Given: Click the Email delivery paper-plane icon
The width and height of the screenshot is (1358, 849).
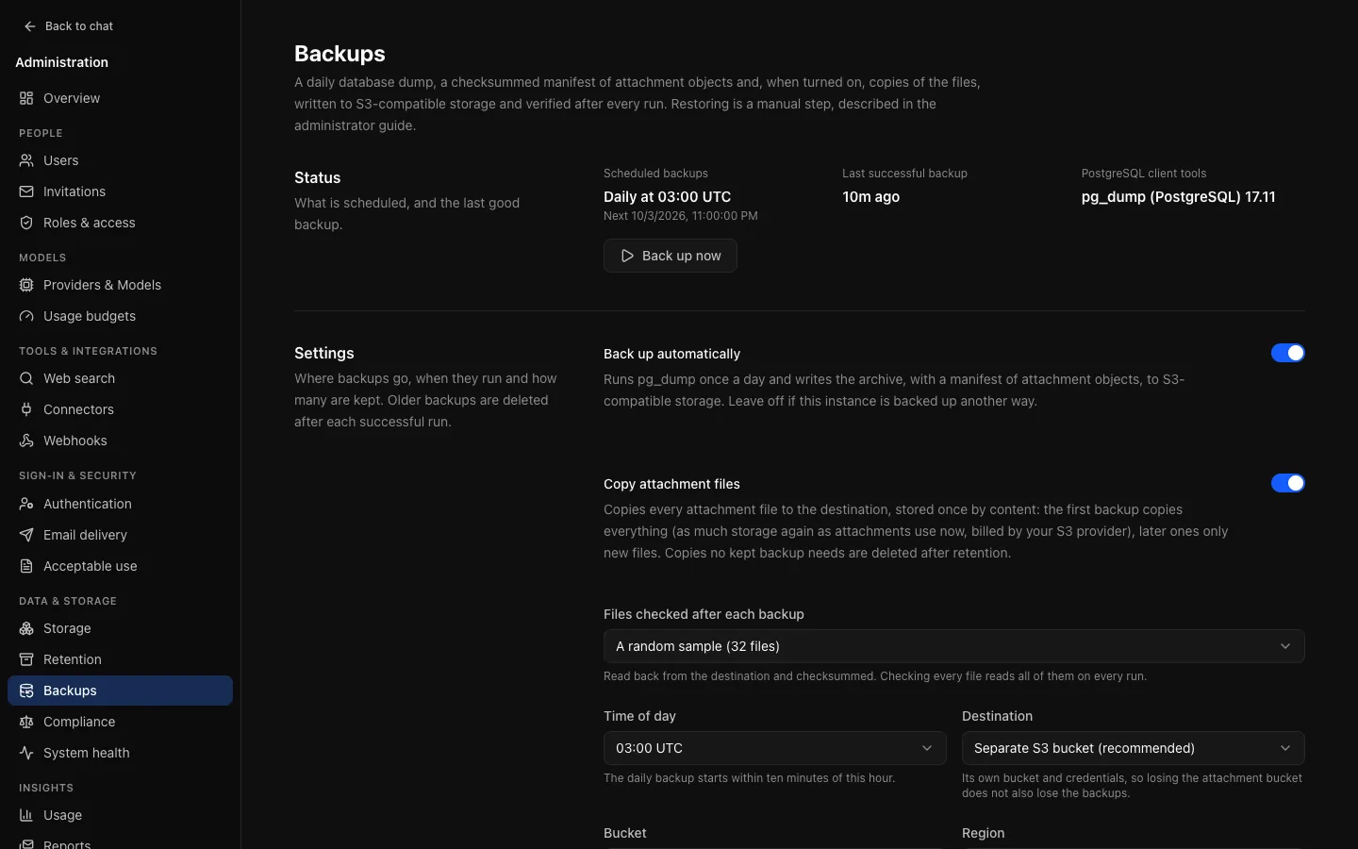Looking at the screenshot, I should pyautogui.click(x=26, y=535).
